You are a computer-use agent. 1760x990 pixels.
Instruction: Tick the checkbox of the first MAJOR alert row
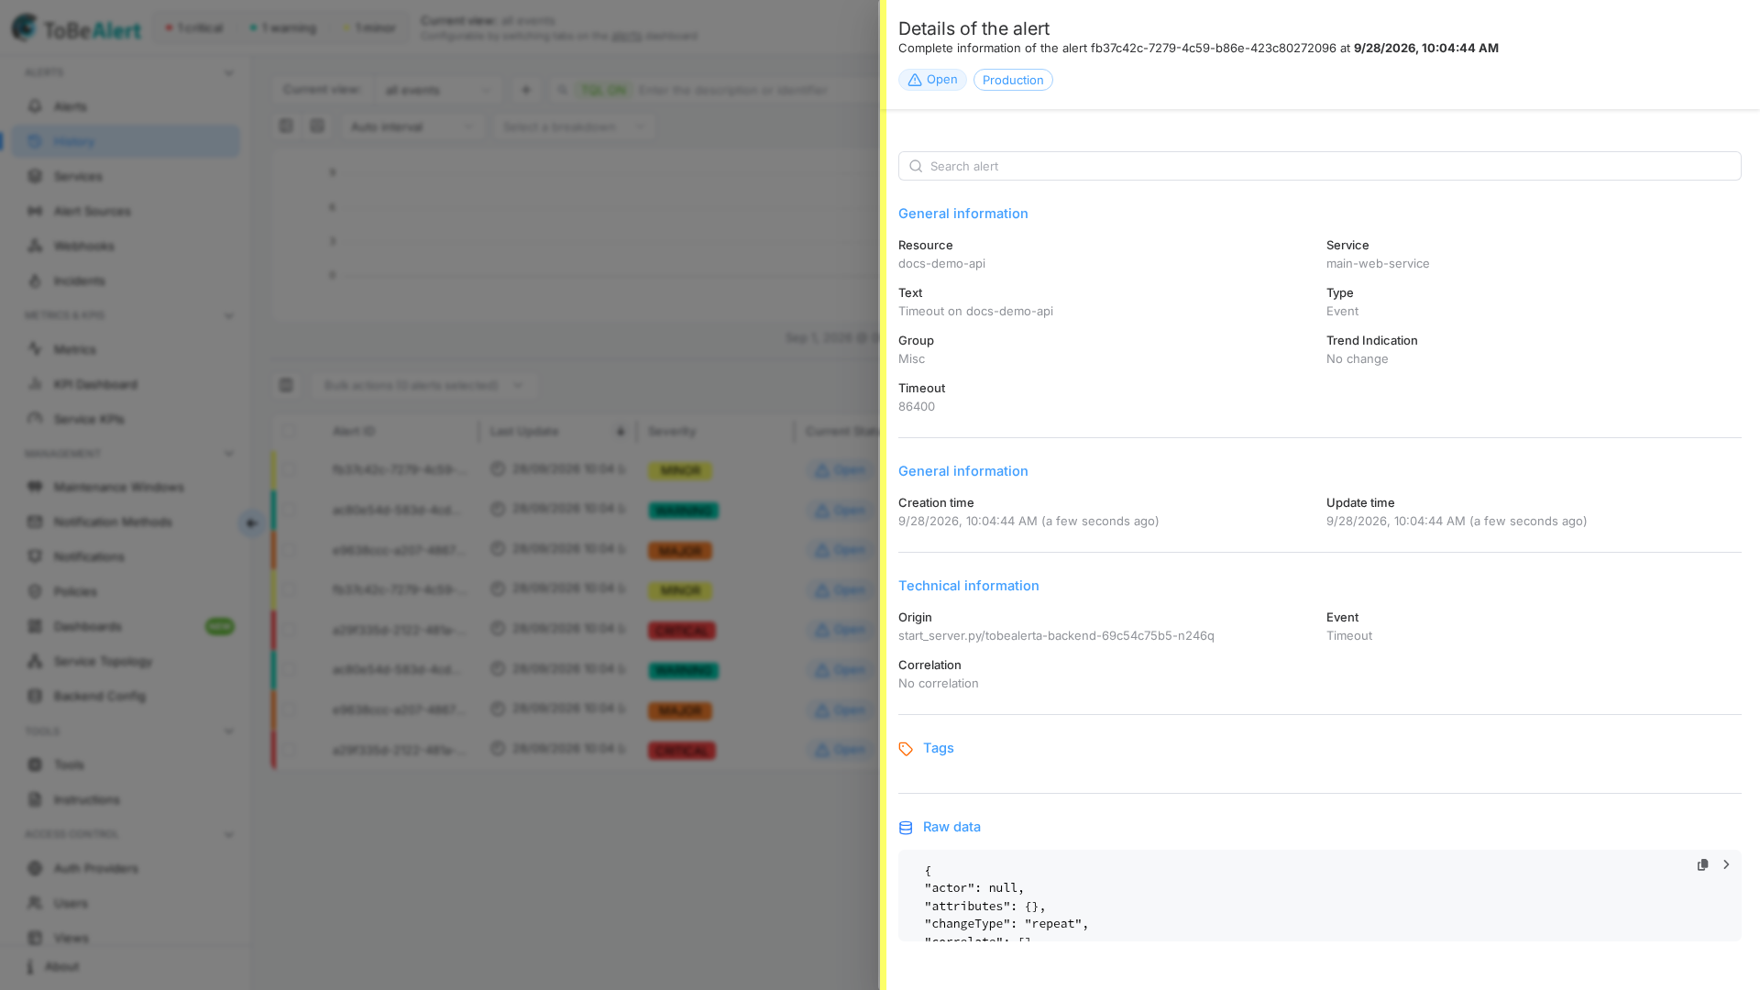[289, 550]
